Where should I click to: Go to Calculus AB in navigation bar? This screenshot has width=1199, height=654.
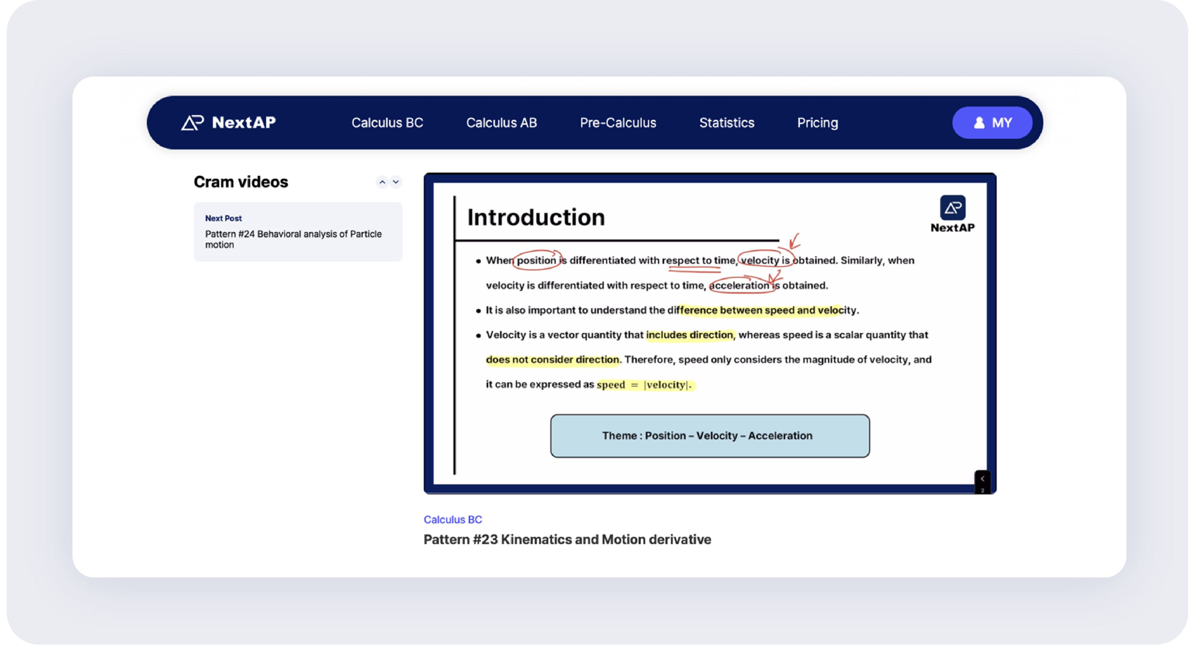click(501, 123)
